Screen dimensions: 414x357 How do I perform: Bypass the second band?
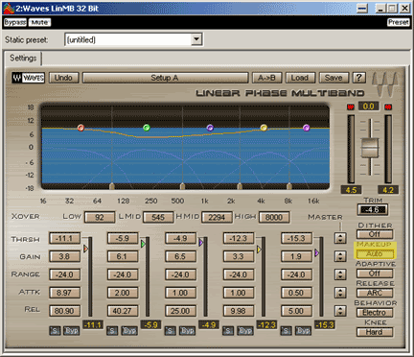(x=129, y=330)
